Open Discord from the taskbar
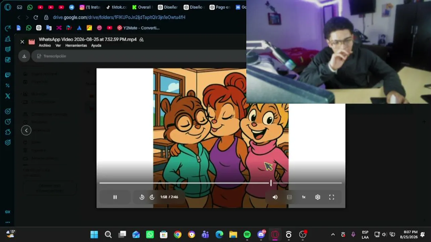The height and width of the screenshot is (242, 431). [261, 235]
